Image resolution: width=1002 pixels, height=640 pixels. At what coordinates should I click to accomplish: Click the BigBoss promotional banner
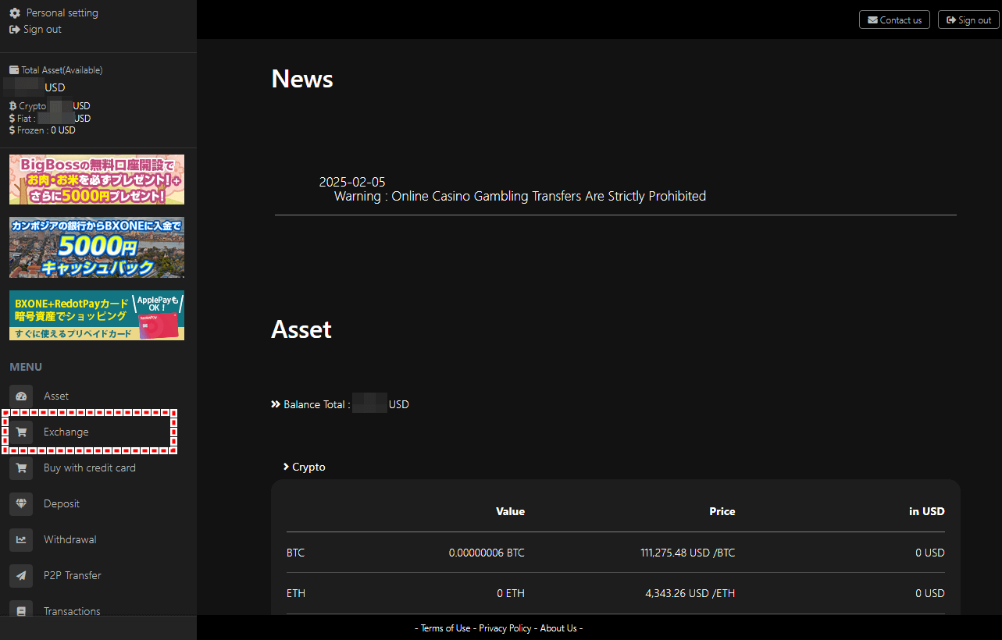click(97, 180)
